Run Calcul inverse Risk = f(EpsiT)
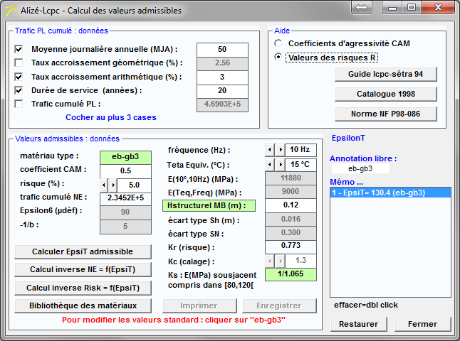This screenshot has width=460, height=341. tap(83, 288)
